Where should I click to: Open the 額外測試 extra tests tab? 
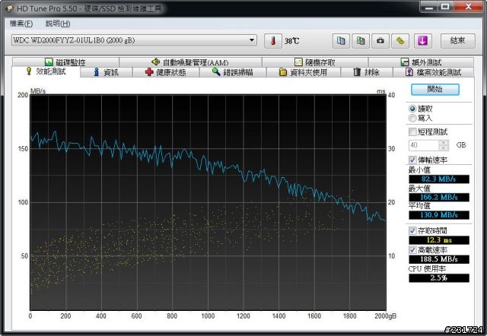pos(421,62)
